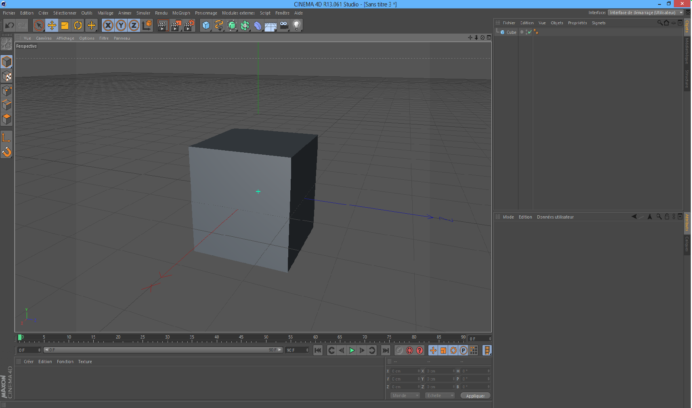The height and width of the screenshot is (408, 692).
Task: Select the Cube in the object manager
Action: click(511, 32)
